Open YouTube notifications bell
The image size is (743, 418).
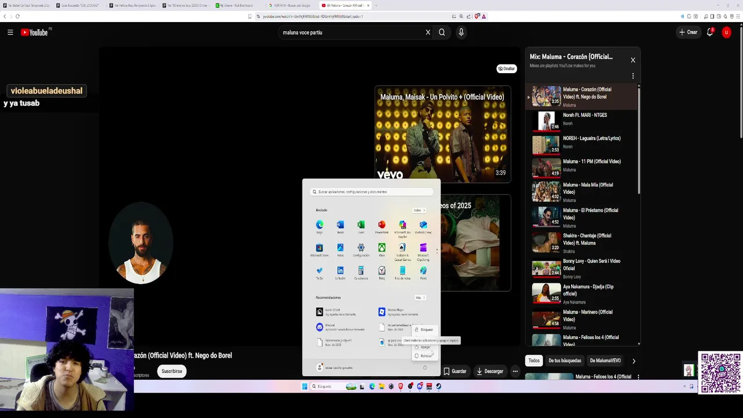709,33
